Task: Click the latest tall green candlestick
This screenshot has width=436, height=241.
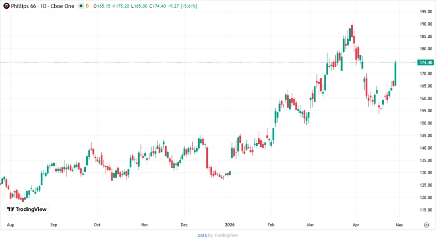Action: tap(395, 74)
